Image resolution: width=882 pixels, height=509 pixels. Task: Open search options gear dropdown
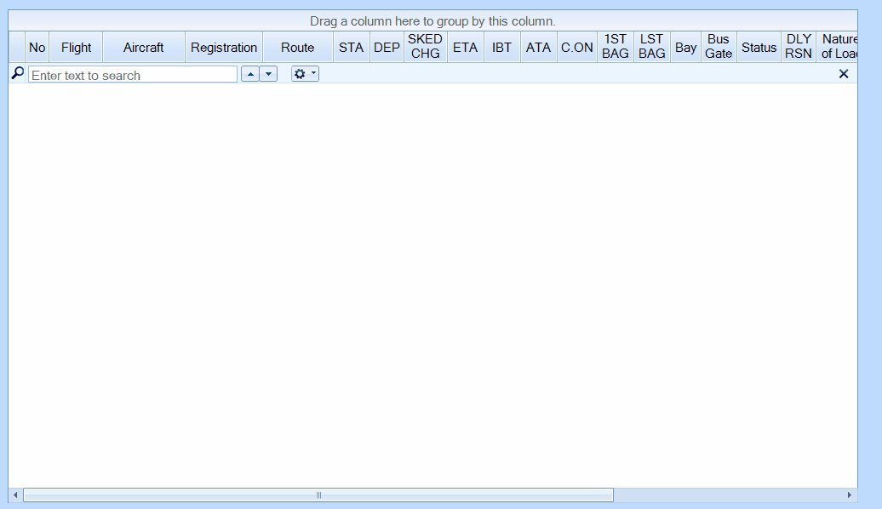coord(305,74)
